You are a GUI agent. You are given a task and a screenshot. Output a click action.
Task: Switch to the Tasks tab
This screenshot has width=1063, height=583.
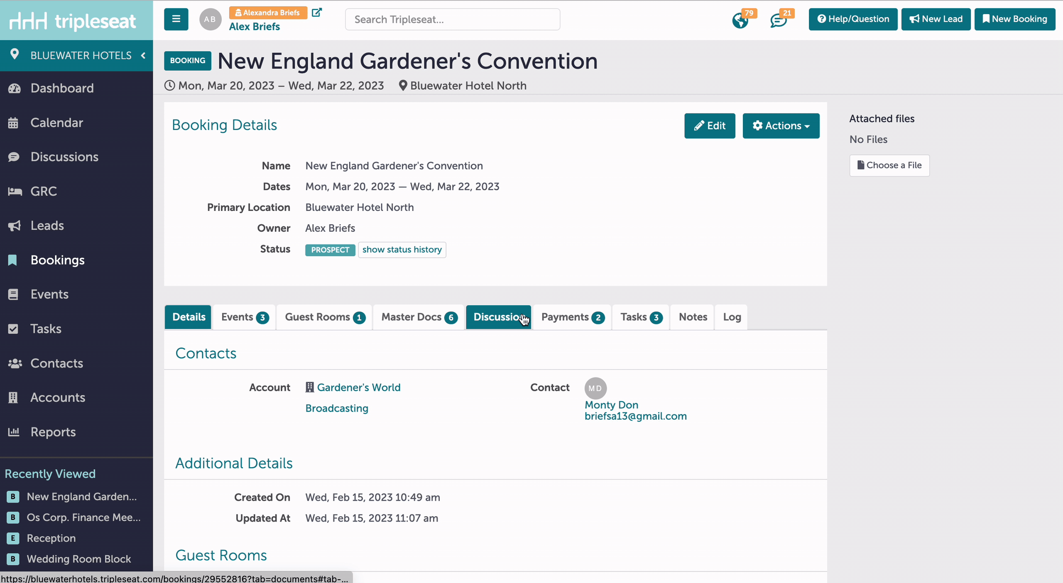click(641, 317)
